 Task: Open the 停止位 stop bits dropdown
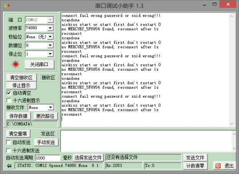[50, 54]
